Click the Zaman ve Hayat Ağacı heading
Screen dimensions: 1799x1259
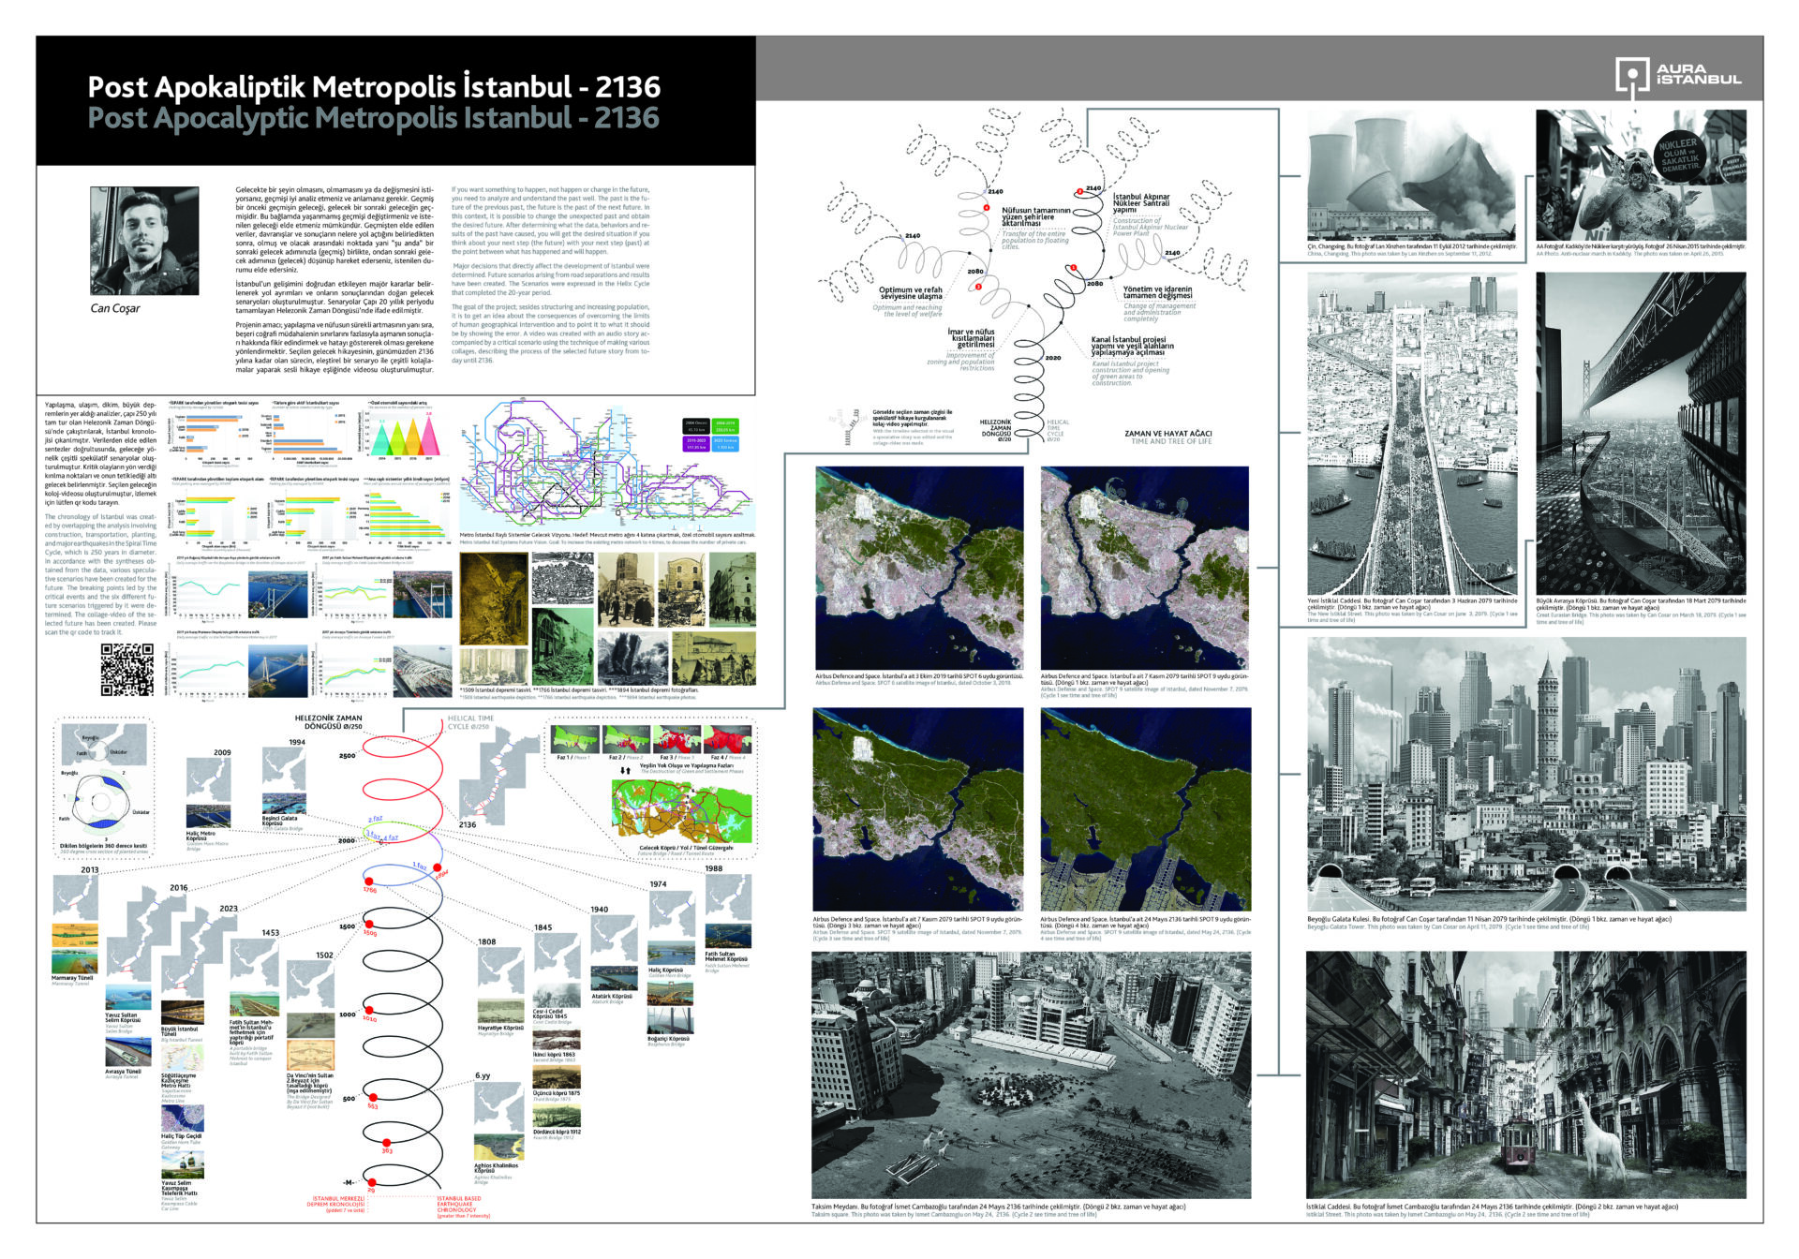1167,434
